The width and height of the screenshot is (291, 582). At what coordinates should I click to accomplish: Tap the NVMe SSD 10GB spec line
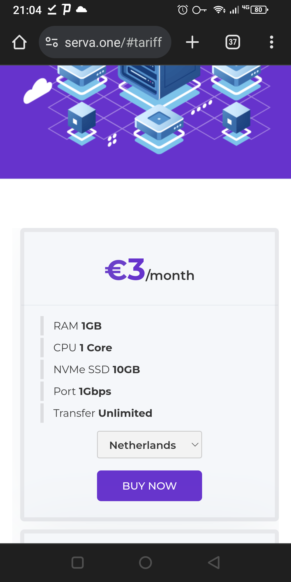coord(97,370)
